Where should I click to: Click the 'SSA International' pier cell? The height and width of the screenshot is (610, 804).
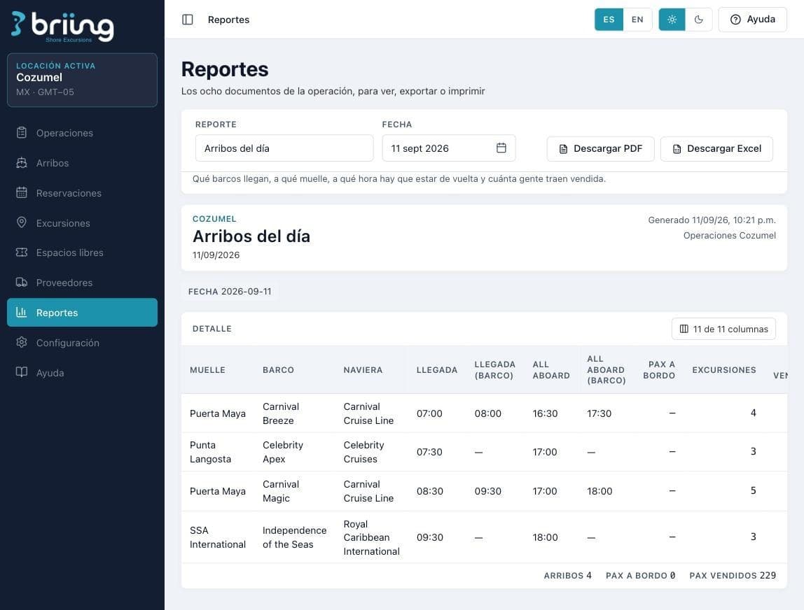(x=217, y=537)
